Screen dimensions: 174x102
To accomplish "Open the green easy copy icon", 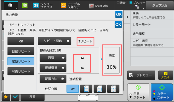I will tap(25, 5).
